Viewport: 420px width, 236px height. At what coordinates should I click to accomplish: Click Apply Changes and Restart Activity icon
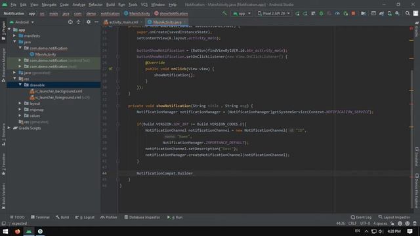coord(305,13)
